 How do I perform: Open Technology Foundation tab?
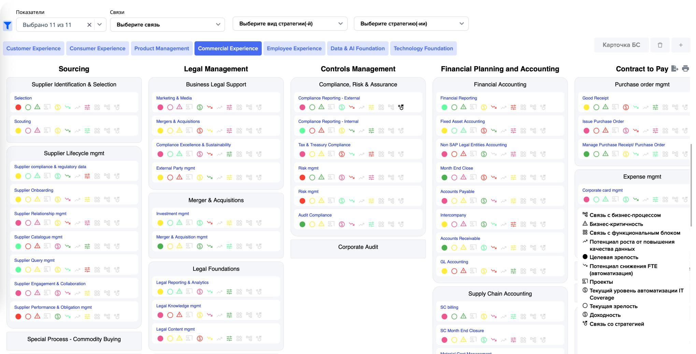pyautogui.click(x=423, y=48)
